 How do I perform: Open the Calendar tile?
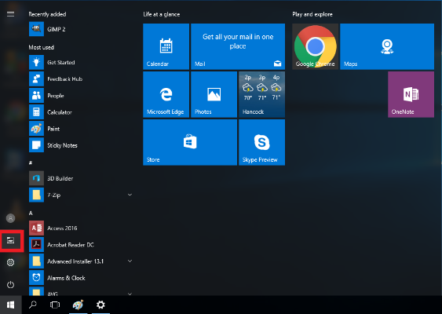pyautogui.click(x=166, y=46)
